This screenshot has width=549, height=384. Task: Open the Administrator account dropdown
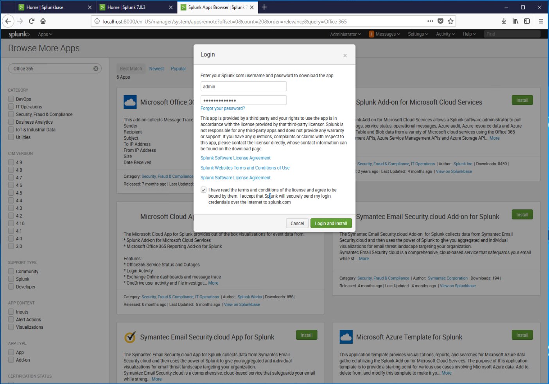pos(345,34)
